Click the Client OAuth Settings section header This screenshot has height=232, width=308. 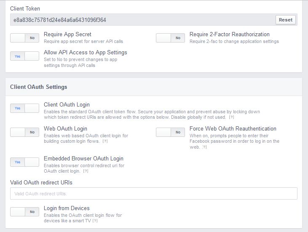pyautogui.click(x=38, y=87)
